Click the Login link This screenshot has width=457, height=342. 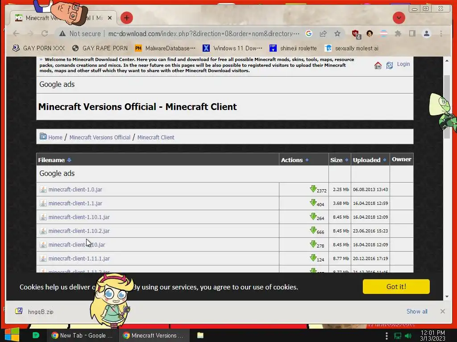point(403,64)
